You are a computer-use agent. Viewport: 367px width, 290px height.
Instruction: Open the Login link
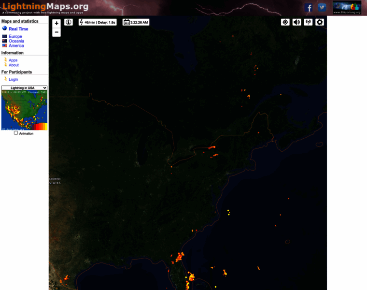pos(14,79)
